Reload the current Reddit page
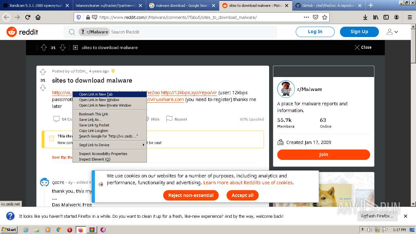 [x=28, y=17]
